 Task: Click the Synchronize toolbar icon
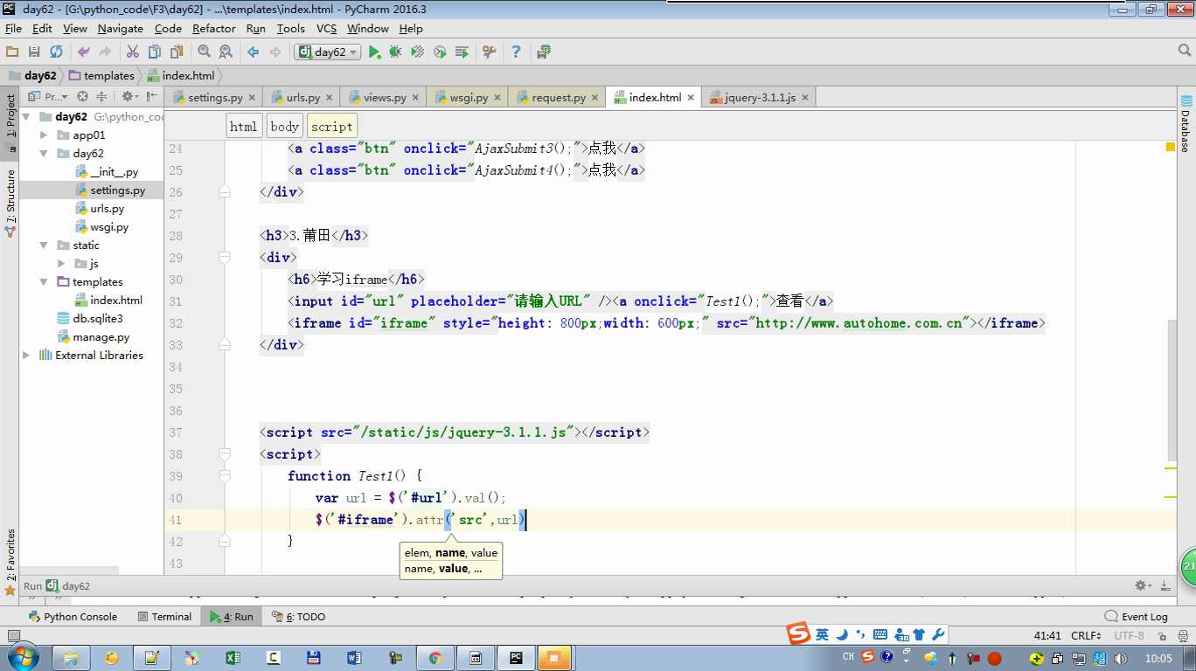click(x=56, y=52)
